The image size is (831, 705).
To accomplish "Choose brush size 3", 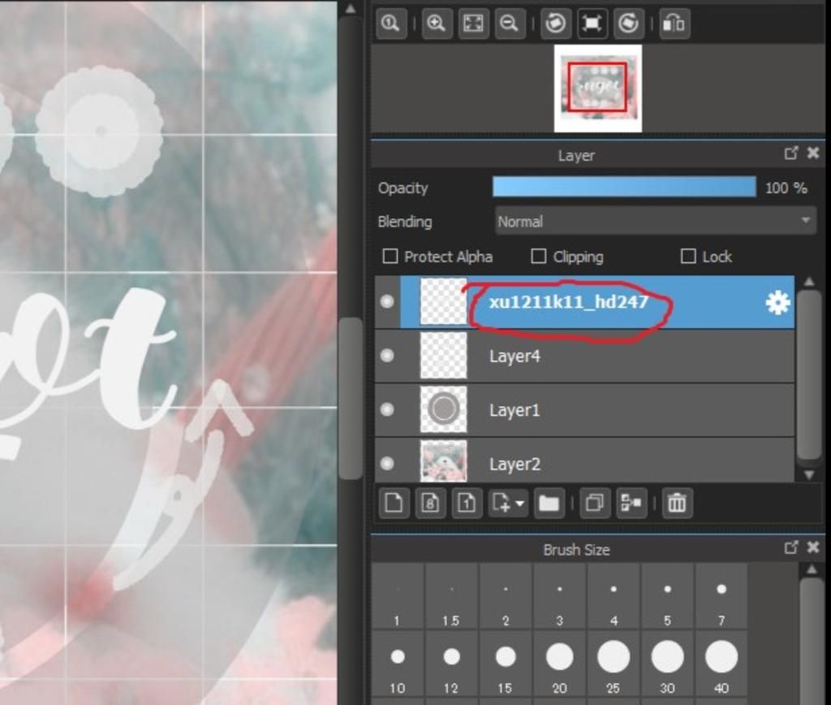I will [560, 597].
